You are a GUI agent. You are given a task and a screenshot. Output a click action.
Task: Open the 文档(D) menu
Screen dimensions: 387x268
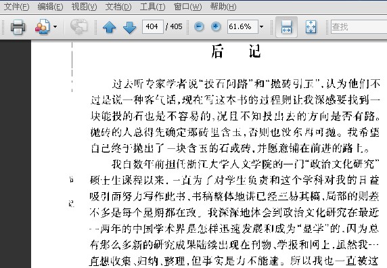(x=118, y=7)
